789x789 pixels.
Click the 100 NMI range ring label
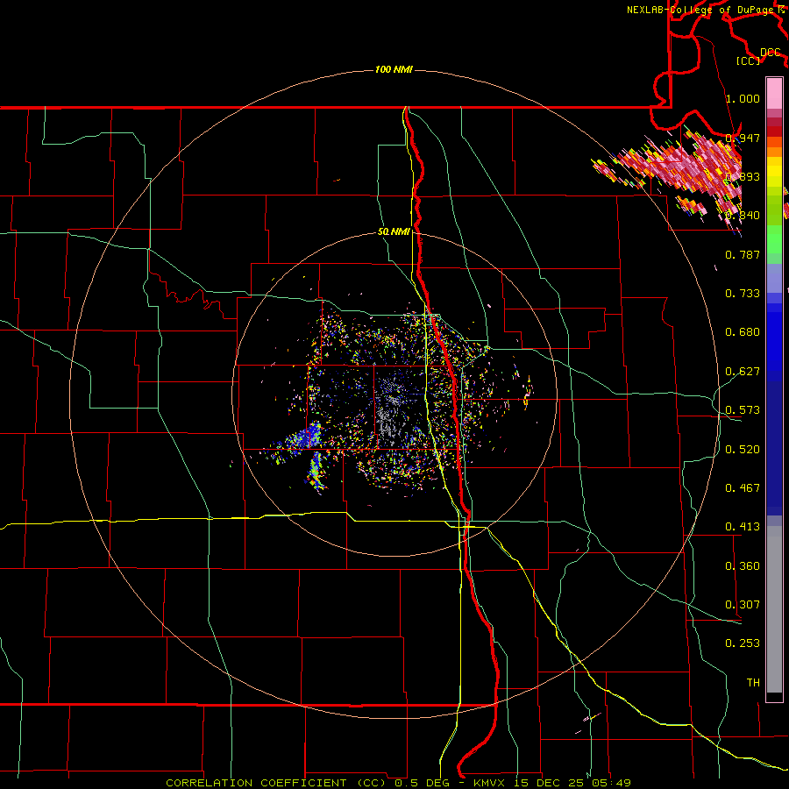pos(394,69)
